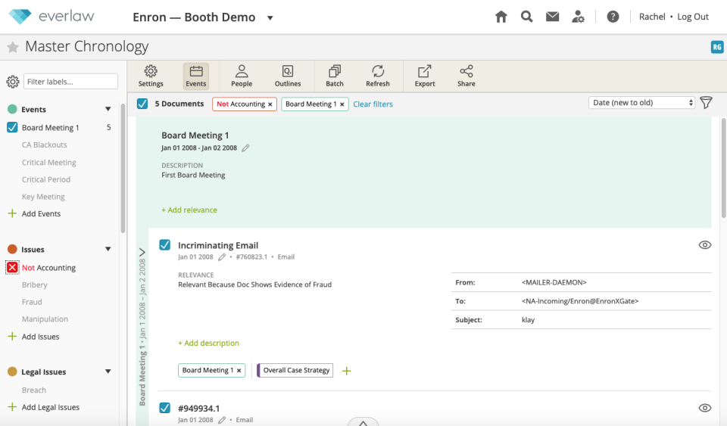Screen dimensions: 727x426
Task: Filter by Manipulation issue
Action: tap(45, 319)
